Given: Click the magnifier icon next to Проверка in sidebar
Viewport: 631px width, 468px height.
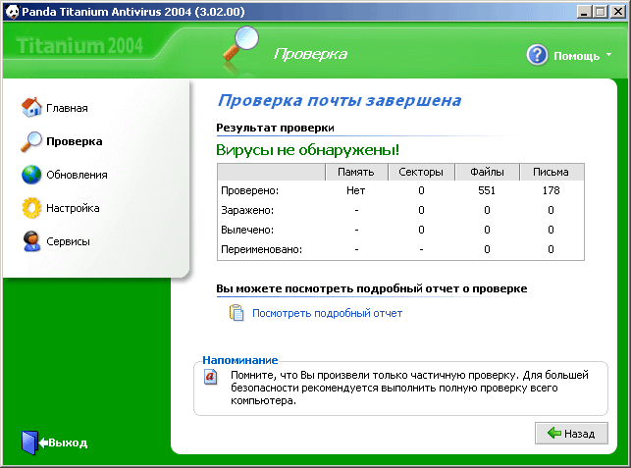Looking at the screenshot, I should (31, 141).
